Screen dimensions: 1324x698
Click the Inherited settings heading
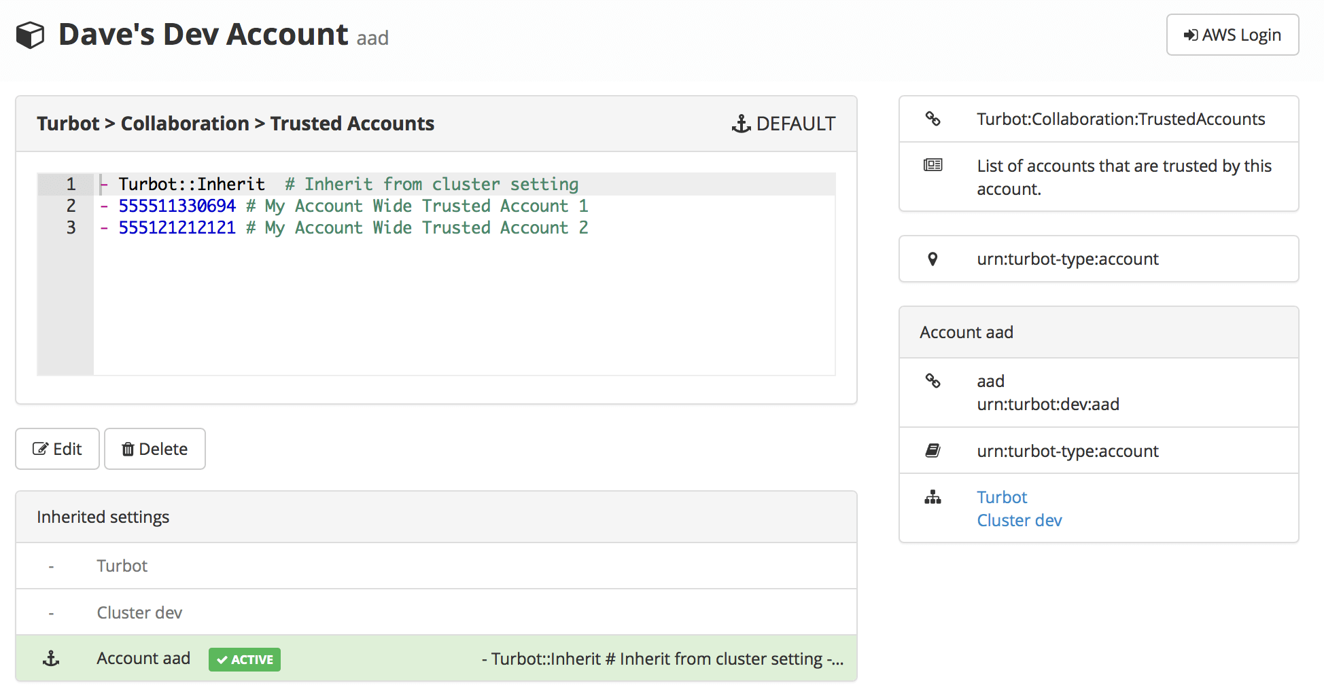(103, 517)
